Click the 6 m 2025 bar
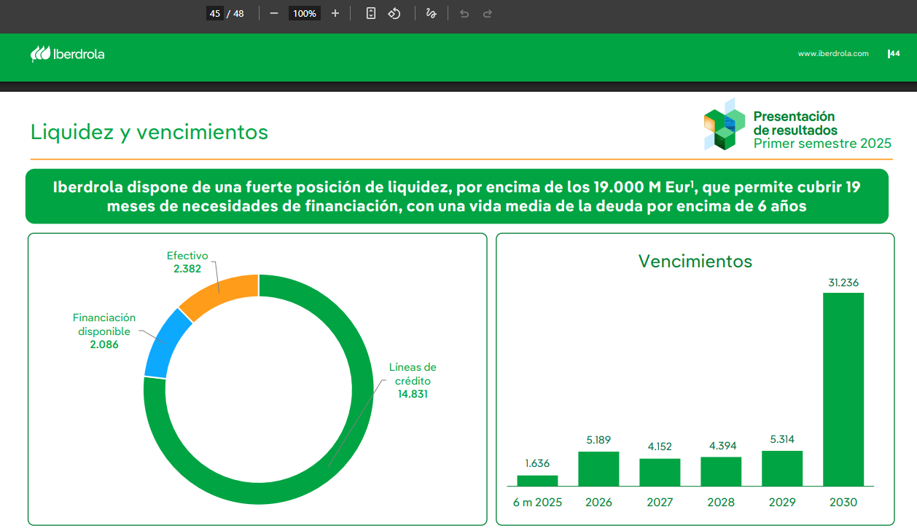Screen dimensions: 917x531 (537, 481)
